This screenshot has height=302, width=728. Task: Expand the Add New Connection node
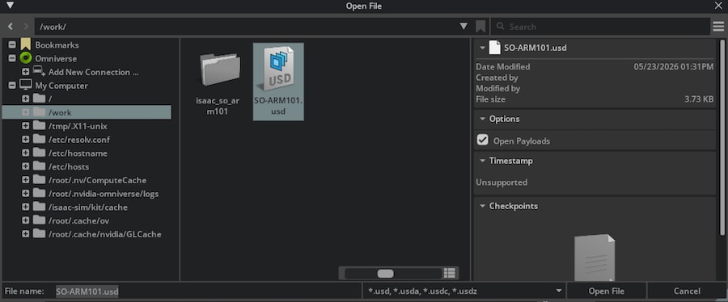point(26,72)
